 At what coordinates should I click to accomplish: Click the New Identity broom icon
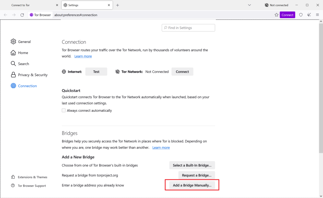(x=309, y=15)
